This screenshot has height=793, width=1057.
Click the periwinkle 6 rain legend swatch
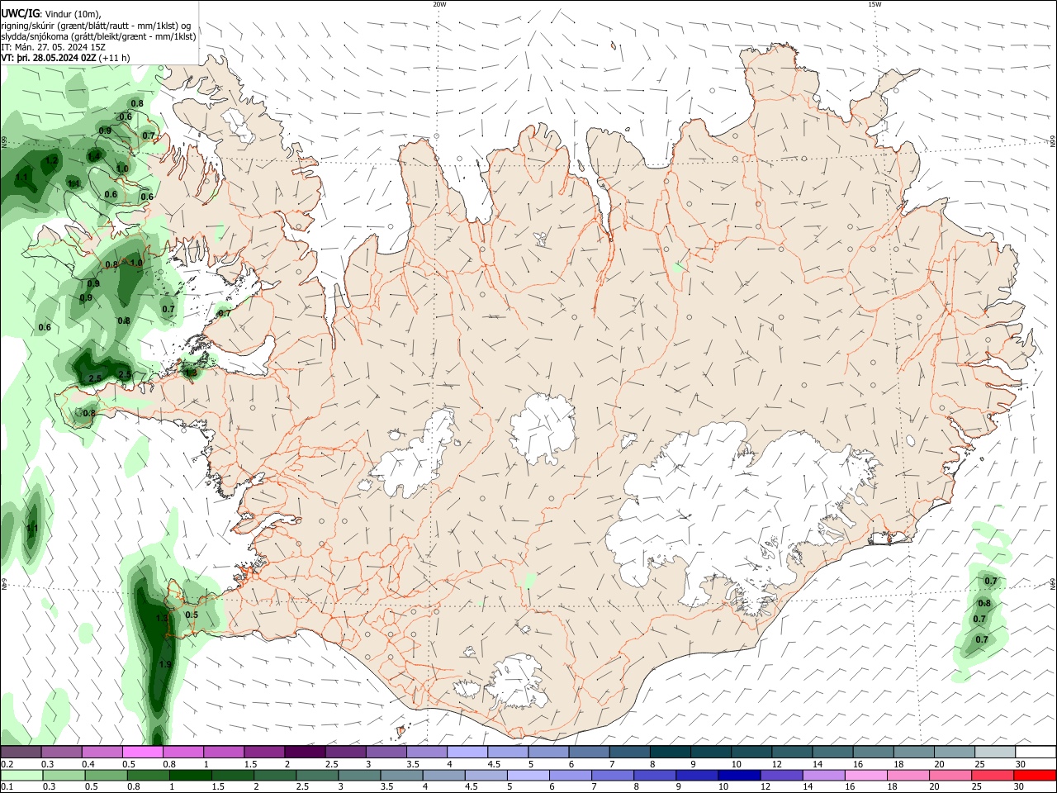(x=571, y=775)
